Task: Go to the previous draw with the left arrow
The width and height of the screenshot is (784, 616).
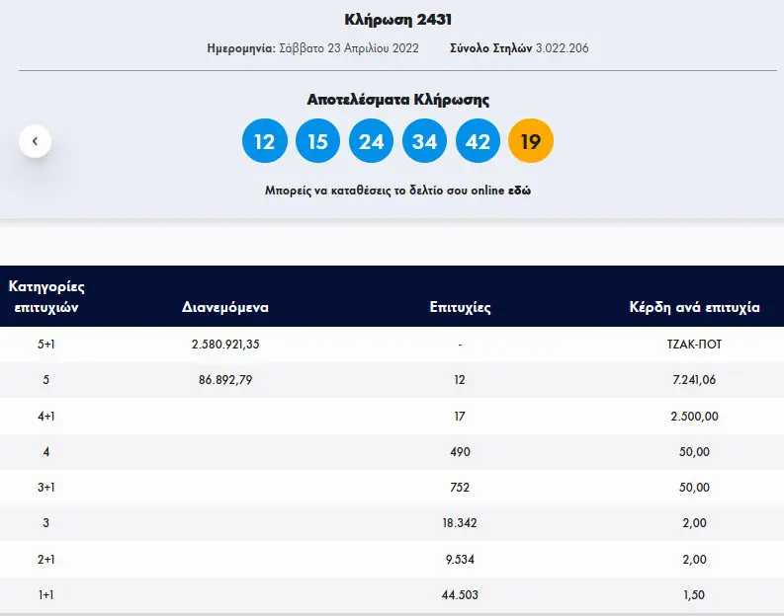Action: pos(35,141)
